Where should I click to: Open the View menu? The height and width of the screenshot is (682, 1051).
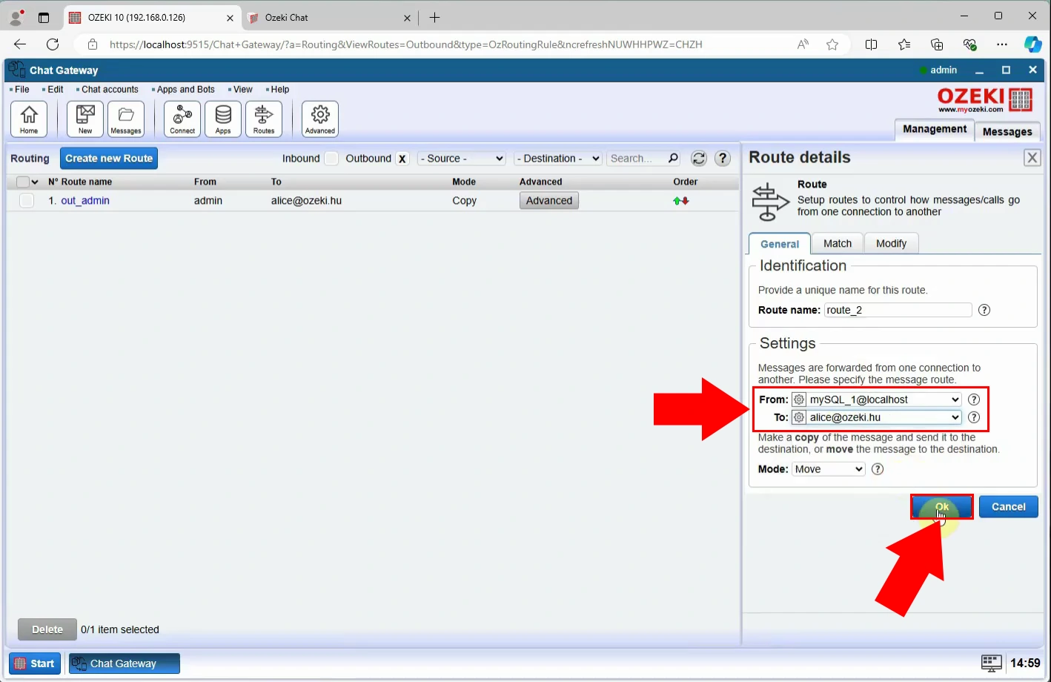242,89
